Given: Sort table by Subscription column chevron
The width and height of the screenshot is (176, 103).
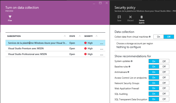Looking at the screenshot, I should (x=65, y=36).
